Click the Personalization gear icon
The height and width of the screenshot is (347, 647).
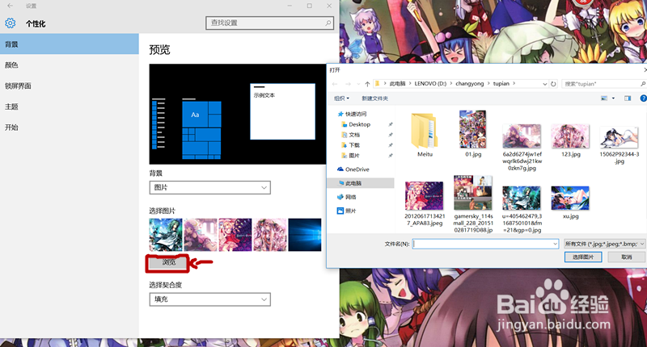11,23
